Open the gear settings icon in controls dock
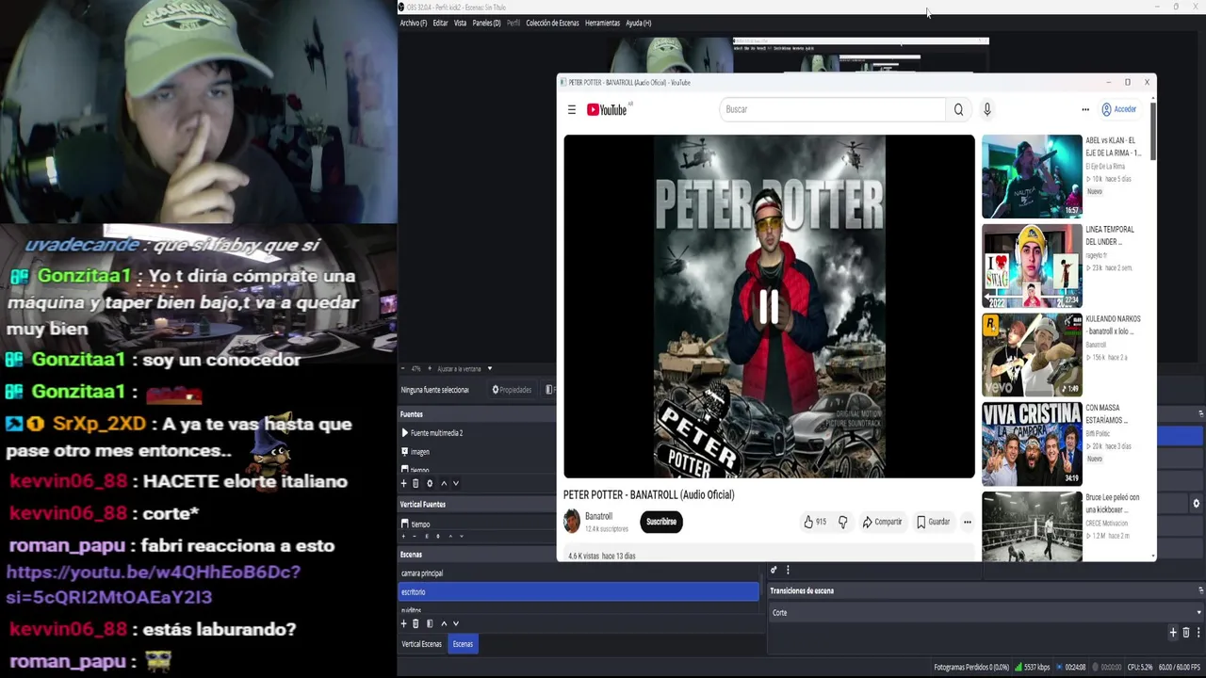Screen dimensions: 1206x678 pos(1196,504)
